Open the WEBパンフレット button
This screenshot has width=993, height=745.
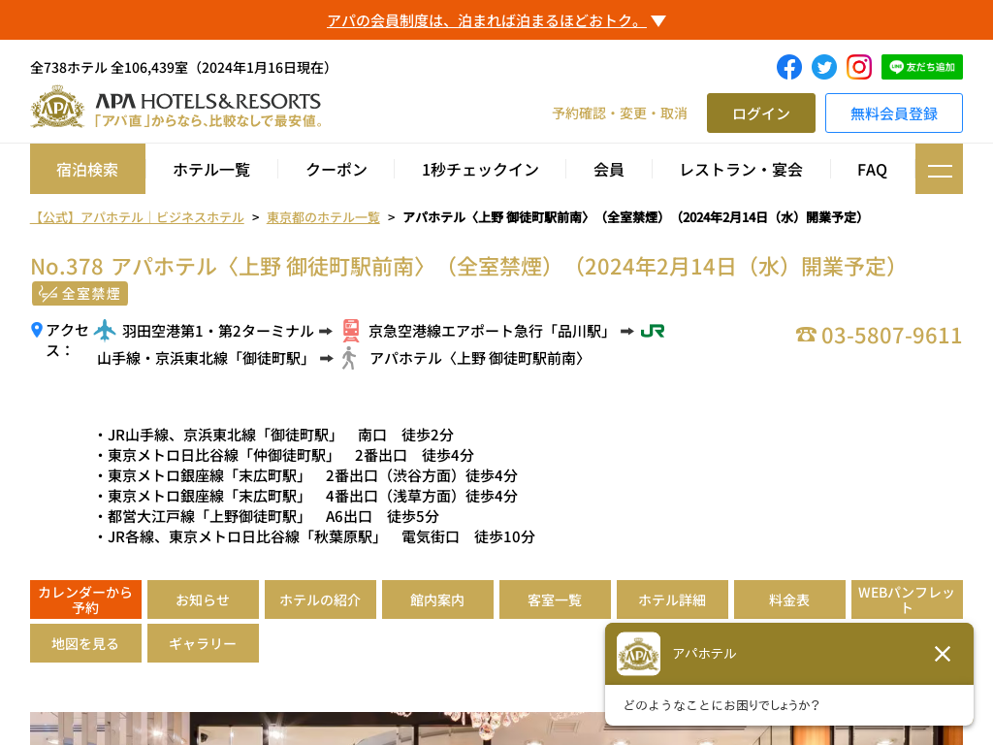907,599
